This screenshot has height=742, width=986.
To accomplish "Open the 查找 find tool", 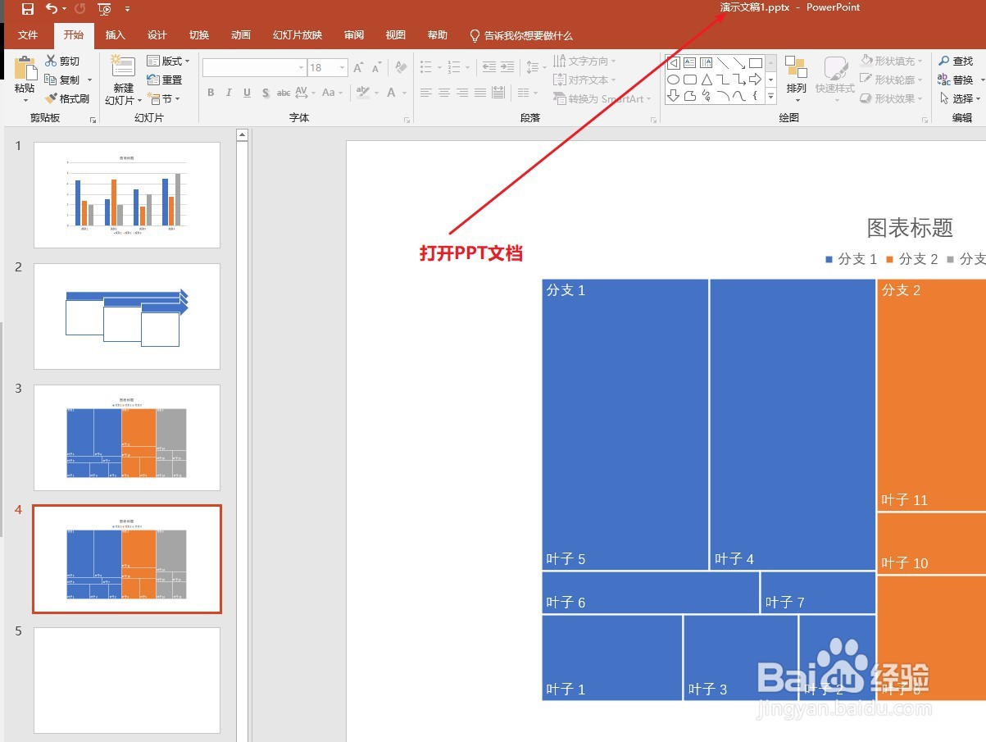I will (956, 61).
